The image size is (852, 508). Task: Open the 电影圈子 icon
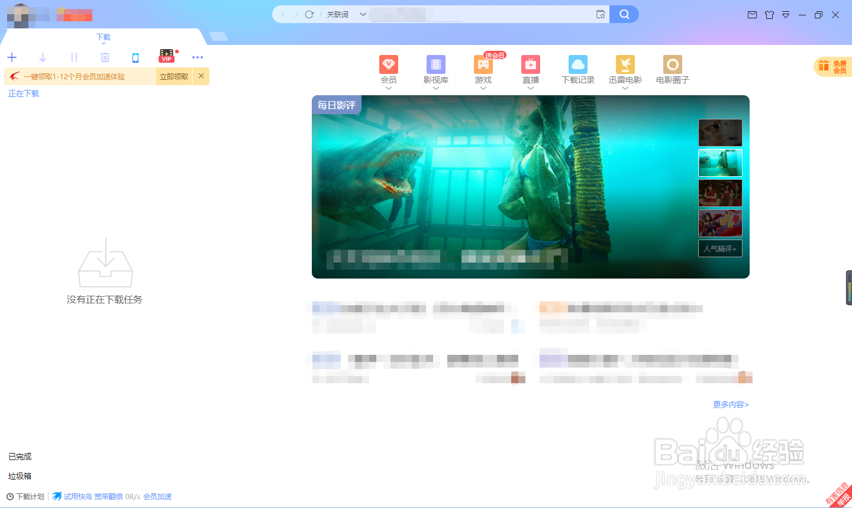pos(673,64)
